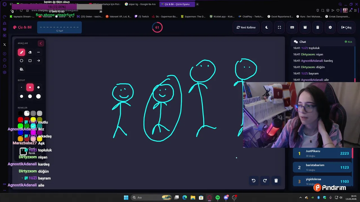
Task: Open taynazis Stream bookmark
Action: [22, 17]
